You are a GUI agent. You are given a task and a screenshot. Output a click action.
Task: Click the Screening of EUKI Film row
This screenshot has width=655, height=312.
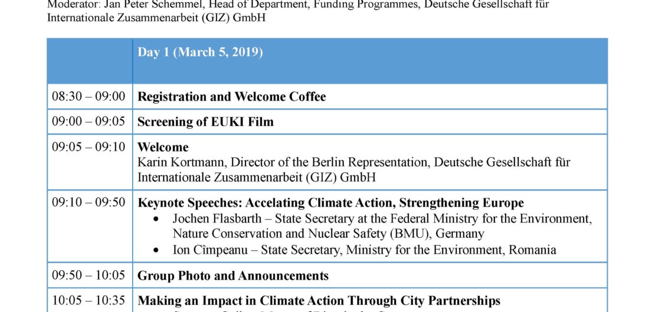(205, 122)
